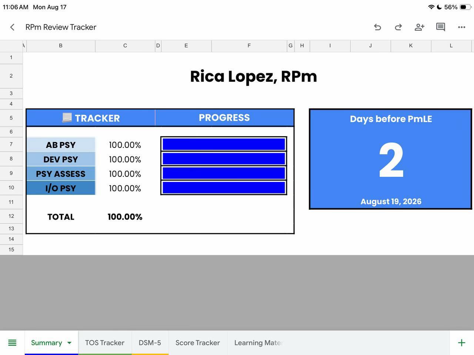This screenshot has width=474, height=355.
Task: Open the comments icon
Action: [440, 27]
